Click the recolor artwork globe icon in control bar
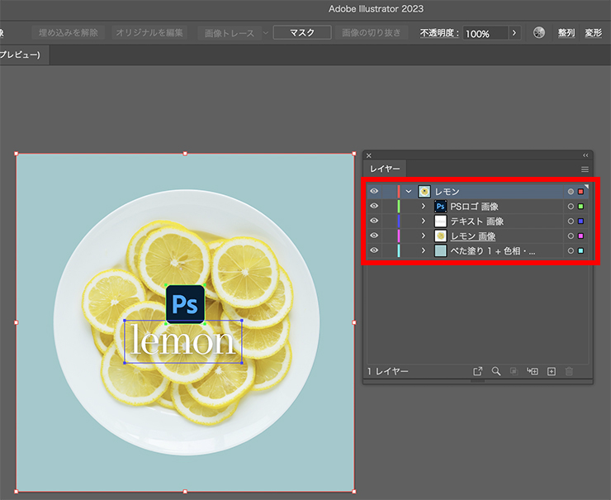The width and height of the screenshot is (611, 500). (539, 33)
